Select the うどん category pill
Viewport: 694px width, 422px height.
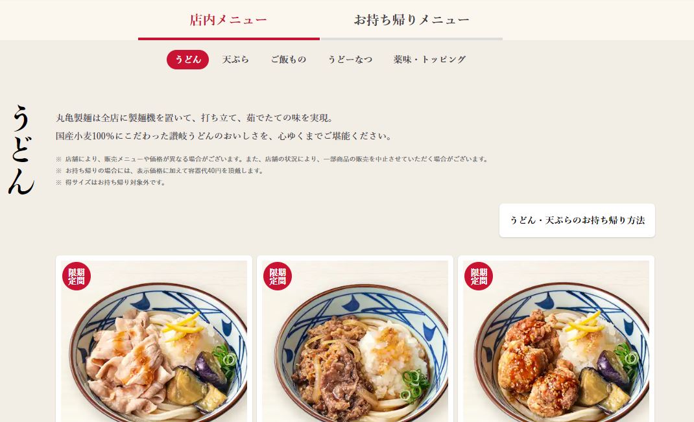click(x=187, y=59)
